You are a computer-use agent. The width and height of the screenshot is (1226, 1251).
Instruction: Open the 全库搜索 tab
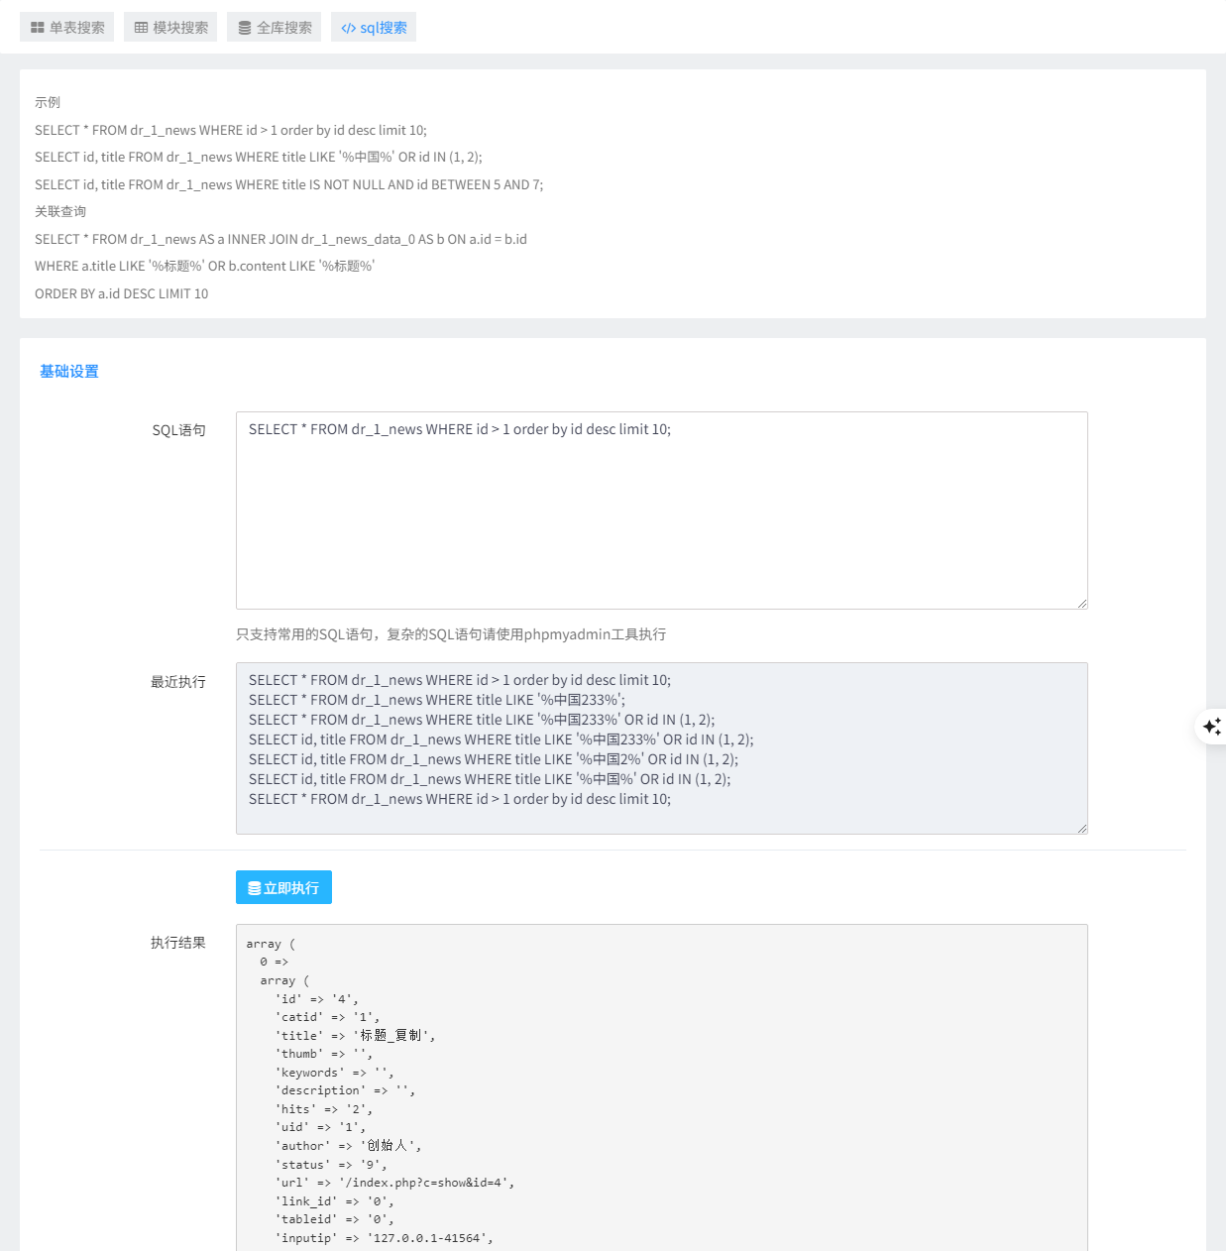coord(275,28)
